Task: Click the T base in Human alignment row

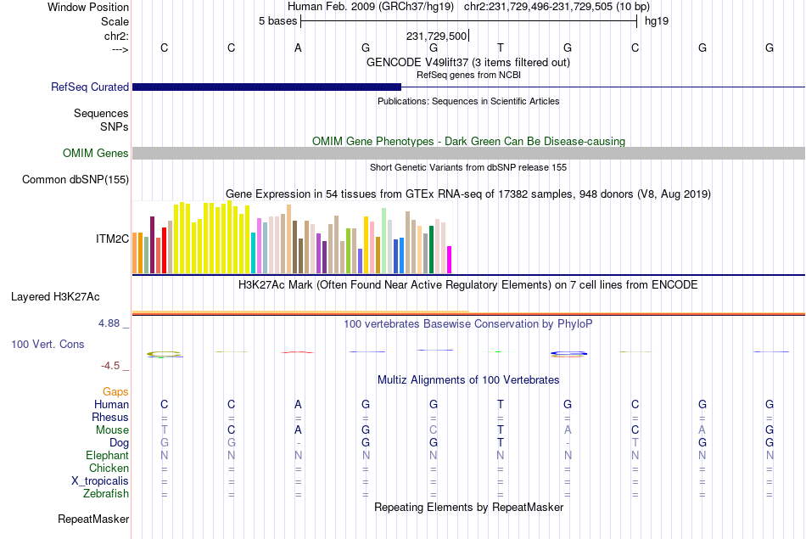Action: (501, 404)
